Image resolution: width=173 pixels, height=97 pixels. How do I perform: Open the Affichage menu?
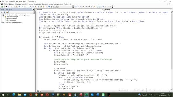point(18,4)
